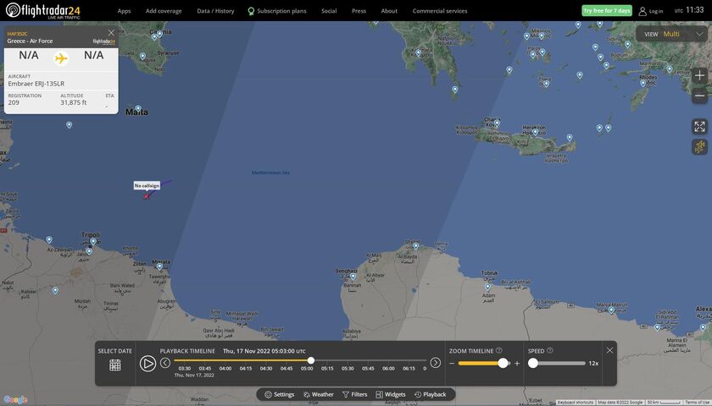Enter fullscreen map mode
Viewport: 712px width, 406px height.
(x=699, y=127)
